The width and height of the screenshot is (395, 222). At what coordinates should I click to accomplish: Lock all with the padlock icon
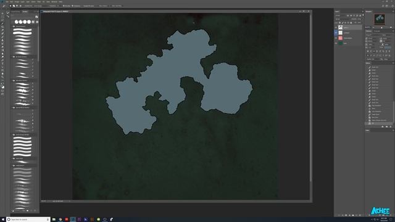pyautogui.click(x=351, y=22)
